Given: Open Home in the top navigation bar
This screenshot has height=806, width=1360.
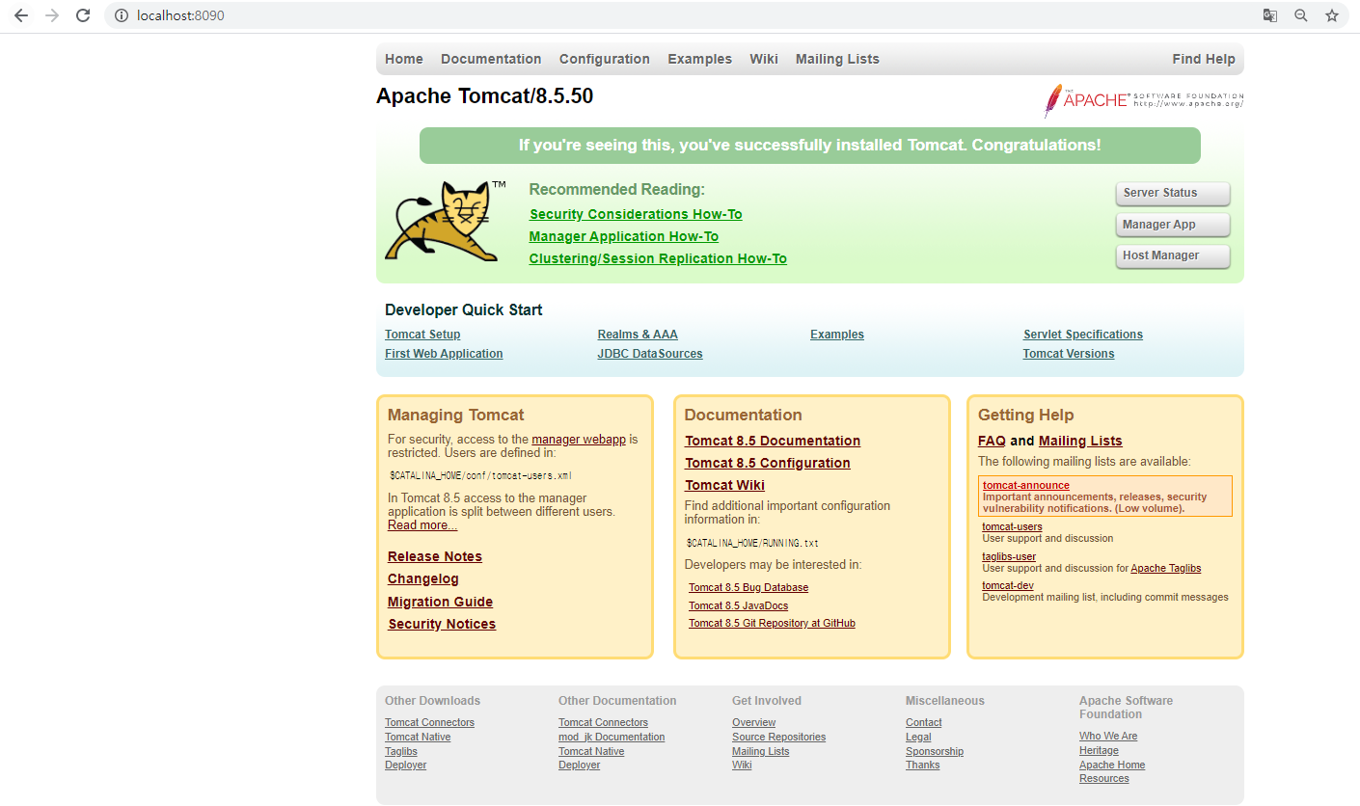Looking at the screenshot, I should [404, 59].
